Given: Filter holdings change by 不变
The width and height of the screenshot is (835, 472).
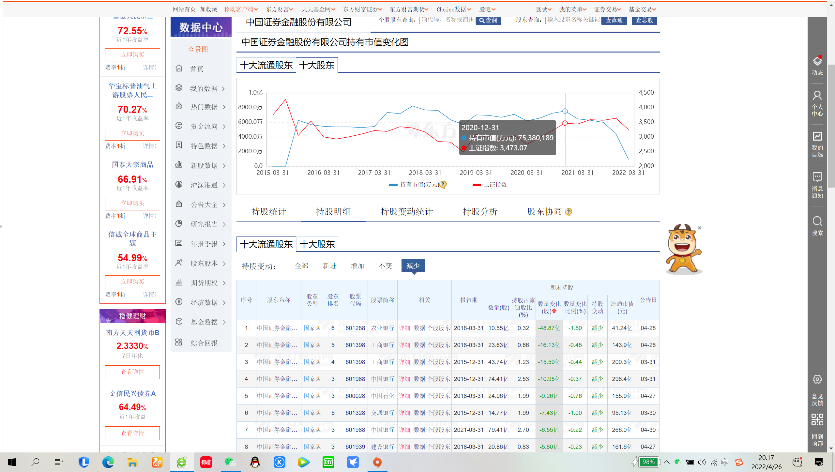Looking at the screenshot, I should point(385,266).
